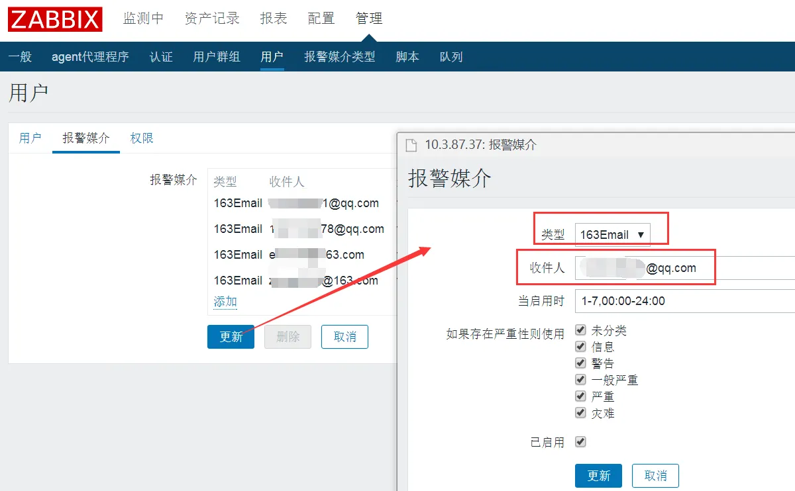795x491 pixels.
Task: Toggle the 警告 severity checkbox
Action: point(581,363)
